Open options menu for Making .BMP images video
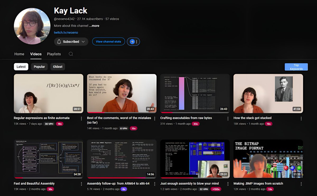Image resolution: width=317 pixels, height=196 pixels. tap(301, 184)
